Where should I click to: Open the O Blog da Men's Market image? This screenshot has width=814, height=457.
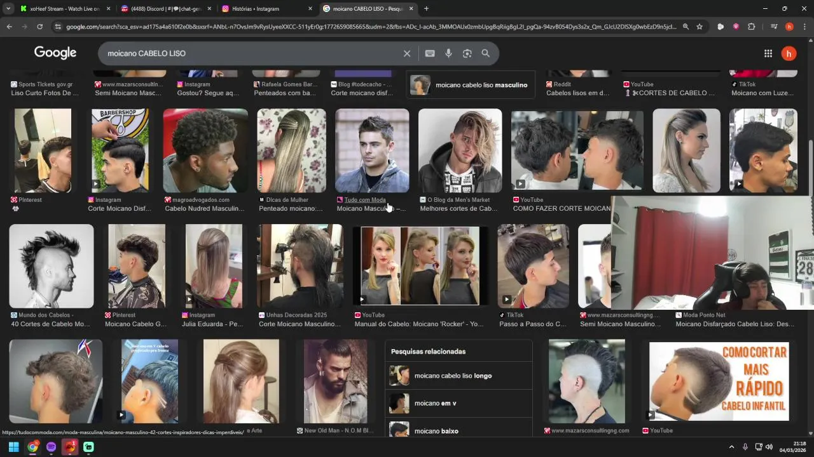click(x=460, y=150)
